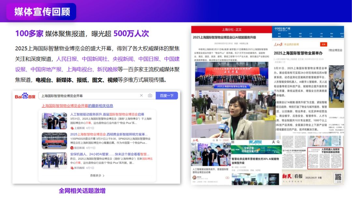
Task: Open the opening ceremony group photo
Action: tap(231, 76)
